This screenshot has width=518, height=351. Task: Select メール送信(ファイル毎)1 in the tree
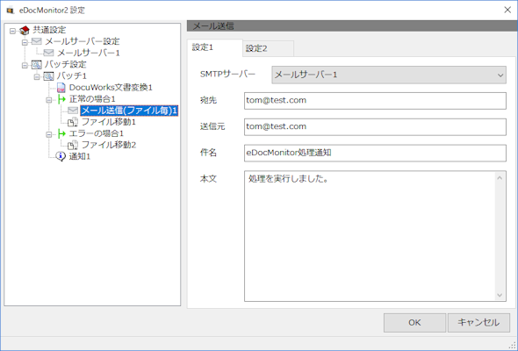(x=129, y=111)
